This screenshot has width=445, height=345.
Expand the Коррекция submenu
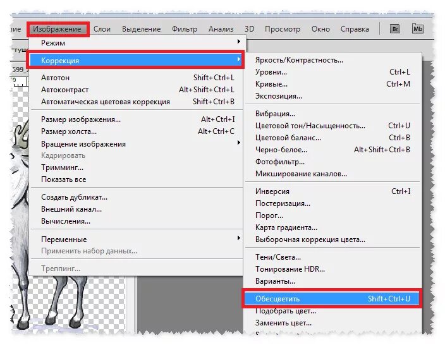[137, 61]
